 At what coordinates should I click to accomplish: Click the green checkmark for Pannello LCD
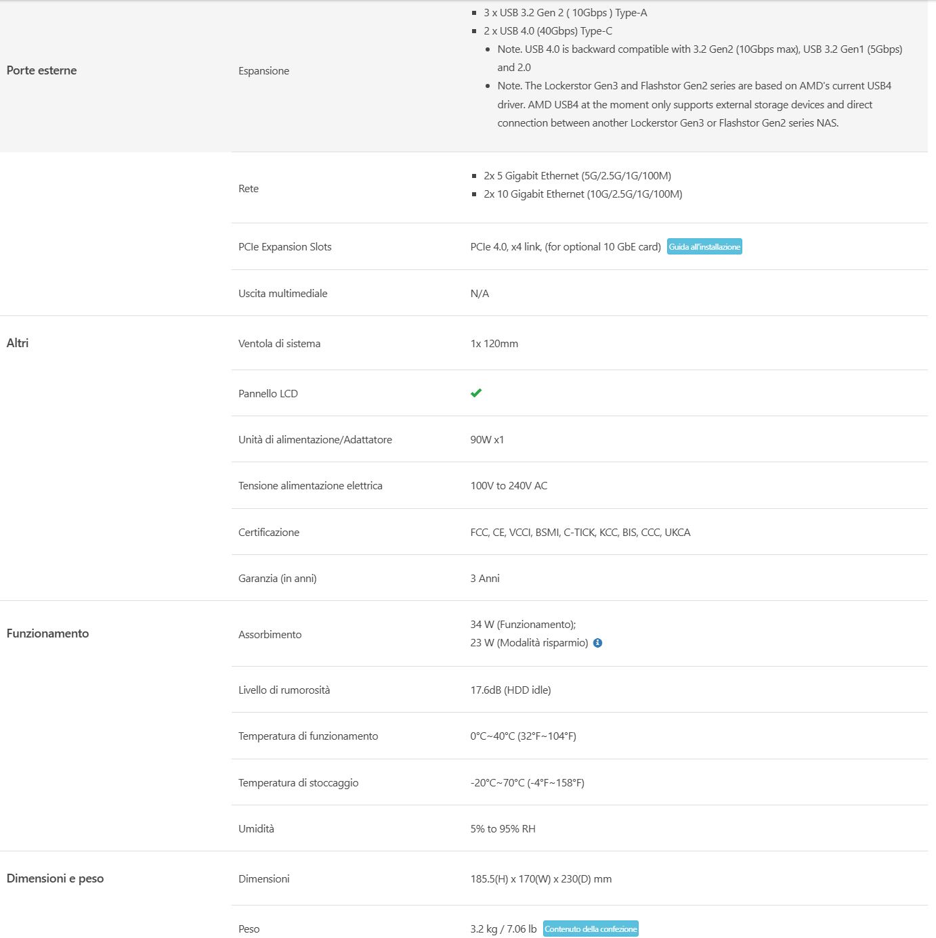coord(476,393)
